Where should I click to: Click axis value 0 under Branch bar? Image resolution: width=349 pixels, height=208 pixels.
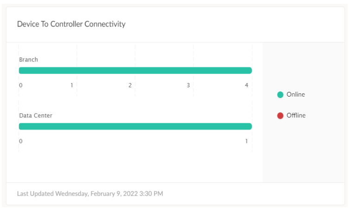point(20,85)
